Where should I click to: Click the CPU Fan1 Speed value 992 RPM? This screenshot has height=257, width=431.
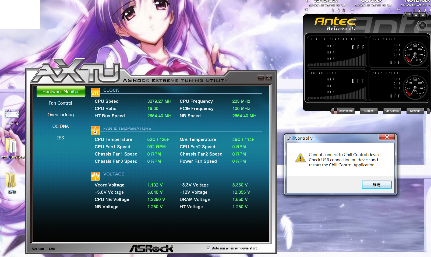coord(156,147)
